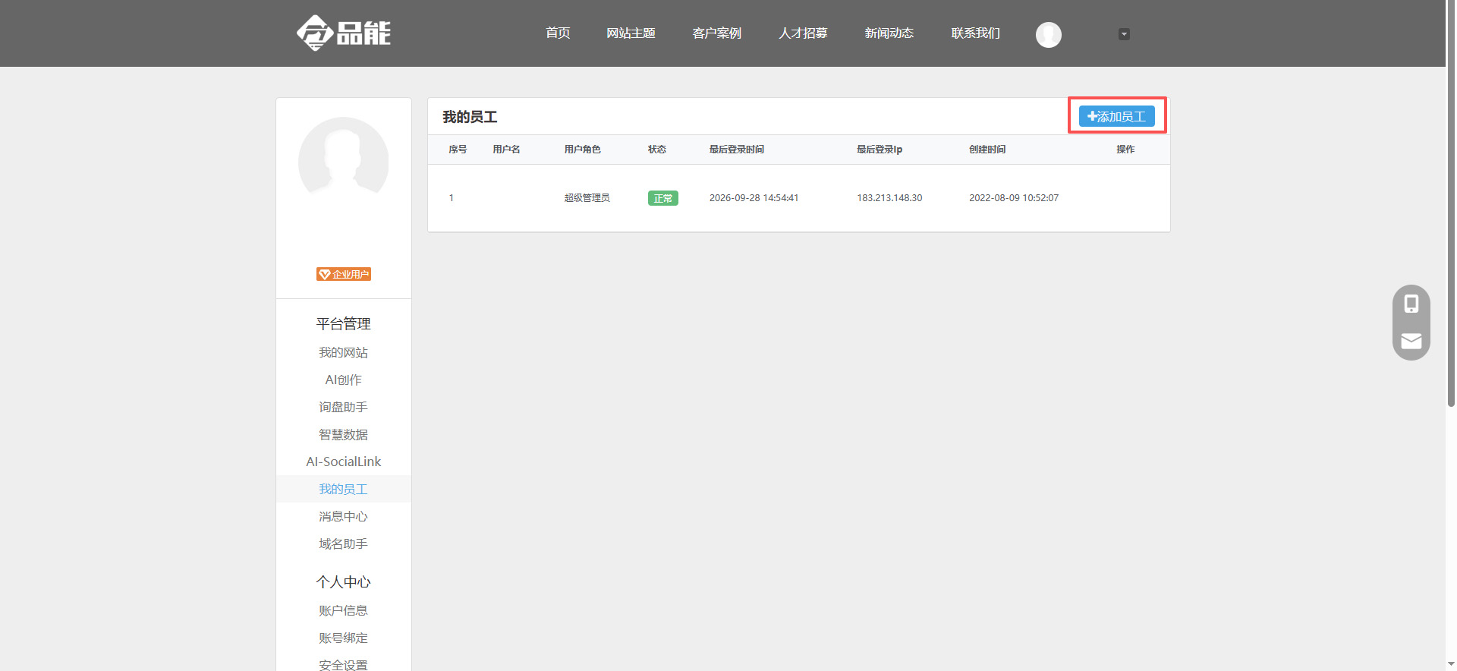Click the last login time 2026-09-28 14:54:41
Viewport: 1457px width, 671px height.
point(754,198)
